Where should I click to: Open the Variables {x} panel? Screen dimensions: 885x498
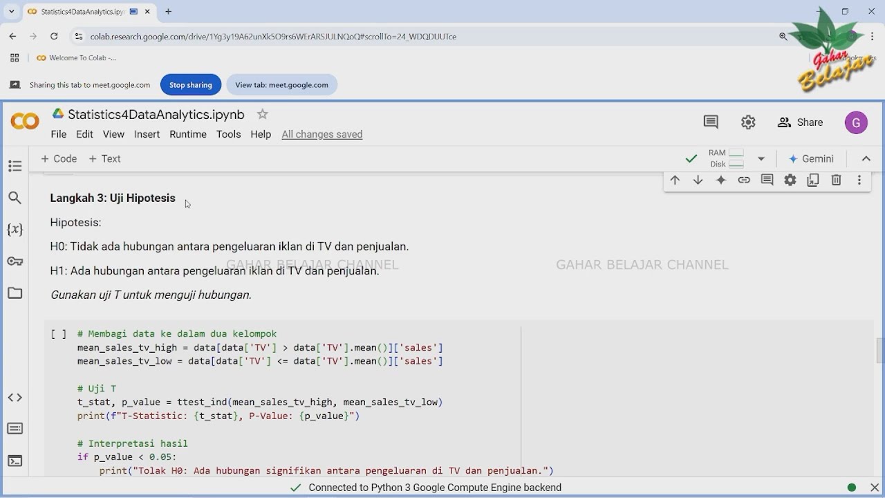[15, 229]
